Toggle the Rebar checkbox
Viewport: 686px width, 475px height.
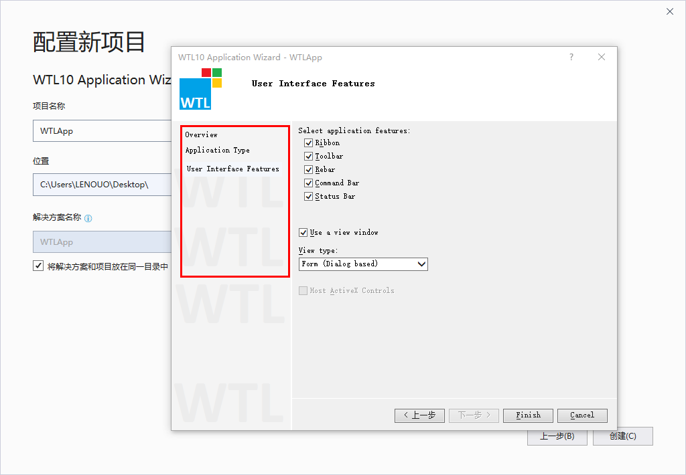coord(308,169)
